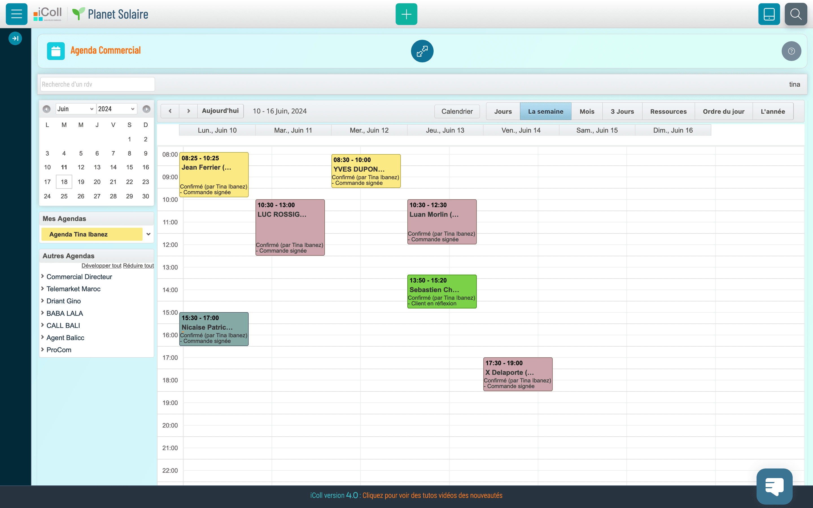Switch to Jours view
This screenshot has height=508, width=813.
[x=503, y=111]
